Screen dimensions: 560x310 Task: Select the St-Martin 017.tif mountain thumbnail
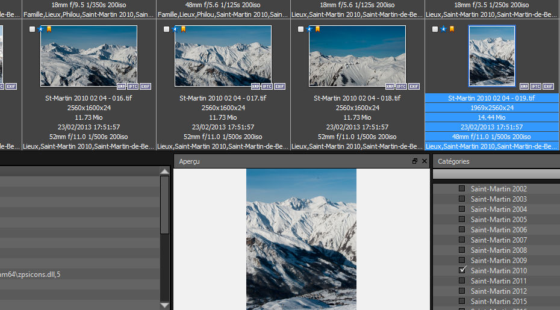[223, 56]
